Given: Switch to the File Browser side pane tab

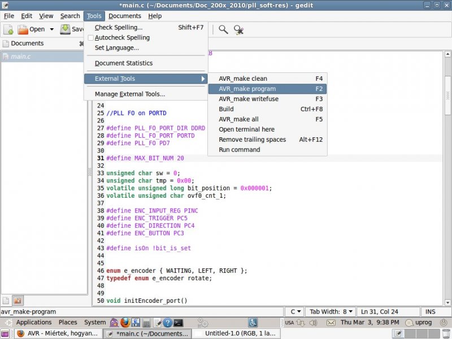Looking at the screenshot, I should click(x=18, y=301).
